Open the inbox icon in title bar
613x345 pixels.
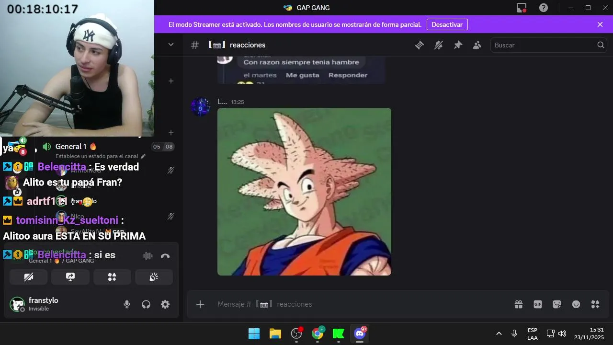522,8
